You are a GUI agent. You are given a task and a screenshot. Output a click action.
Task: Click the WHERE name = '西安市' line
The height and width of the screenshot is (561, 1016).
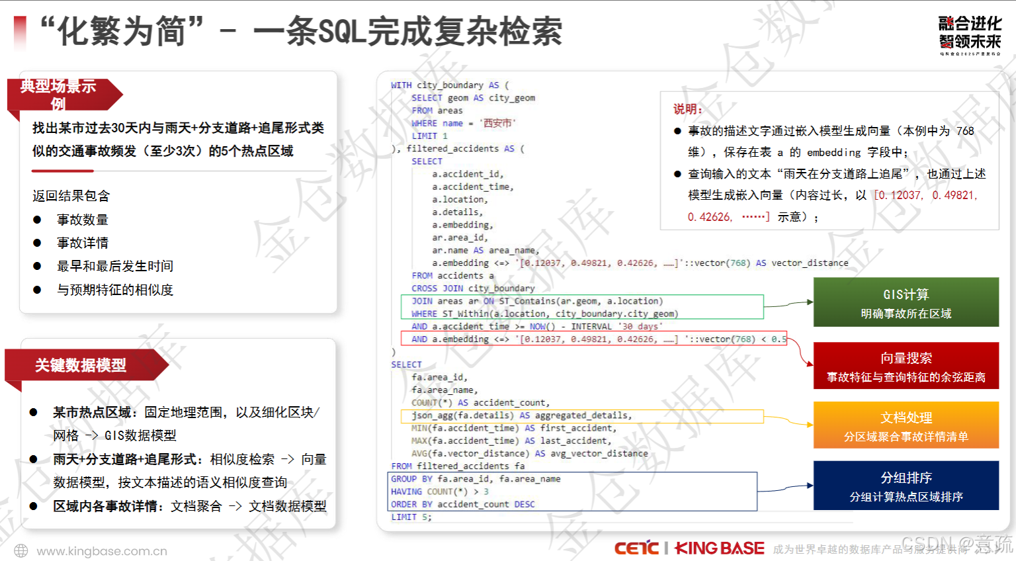click(463, 123)
